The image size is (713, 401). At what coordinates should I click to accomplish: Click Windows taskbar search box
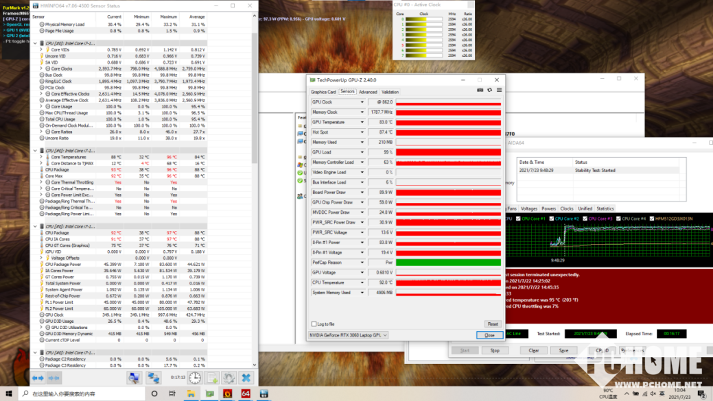(83, 393)
